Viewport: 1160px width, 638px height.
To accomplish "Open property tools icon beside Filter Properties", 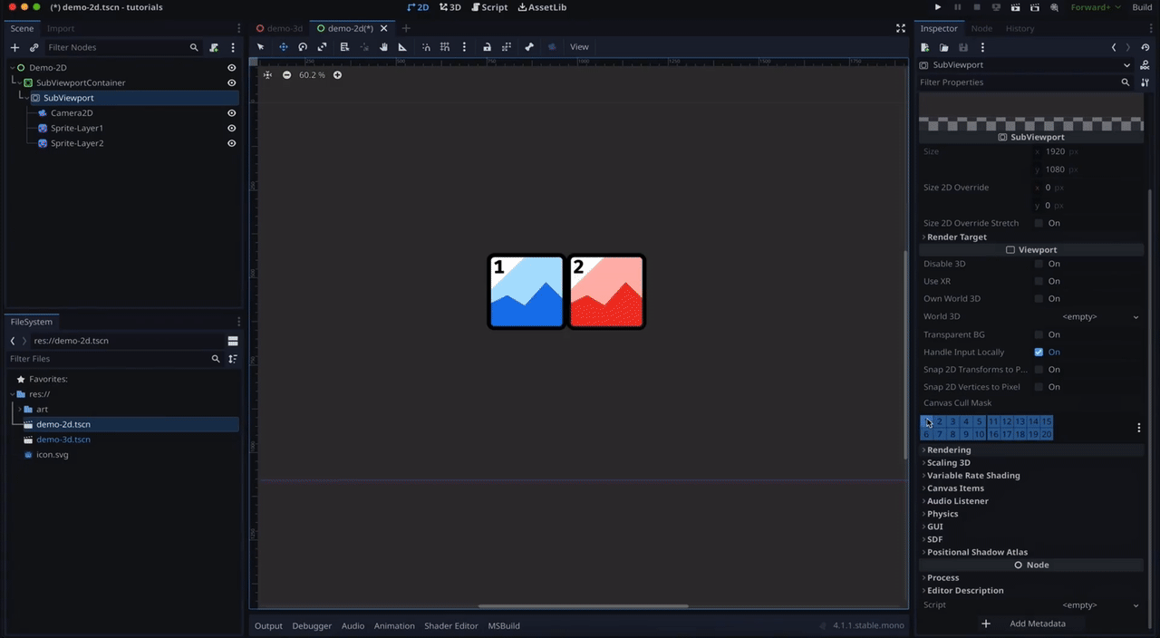I will pyautogui.click(x=1145, y=82).
